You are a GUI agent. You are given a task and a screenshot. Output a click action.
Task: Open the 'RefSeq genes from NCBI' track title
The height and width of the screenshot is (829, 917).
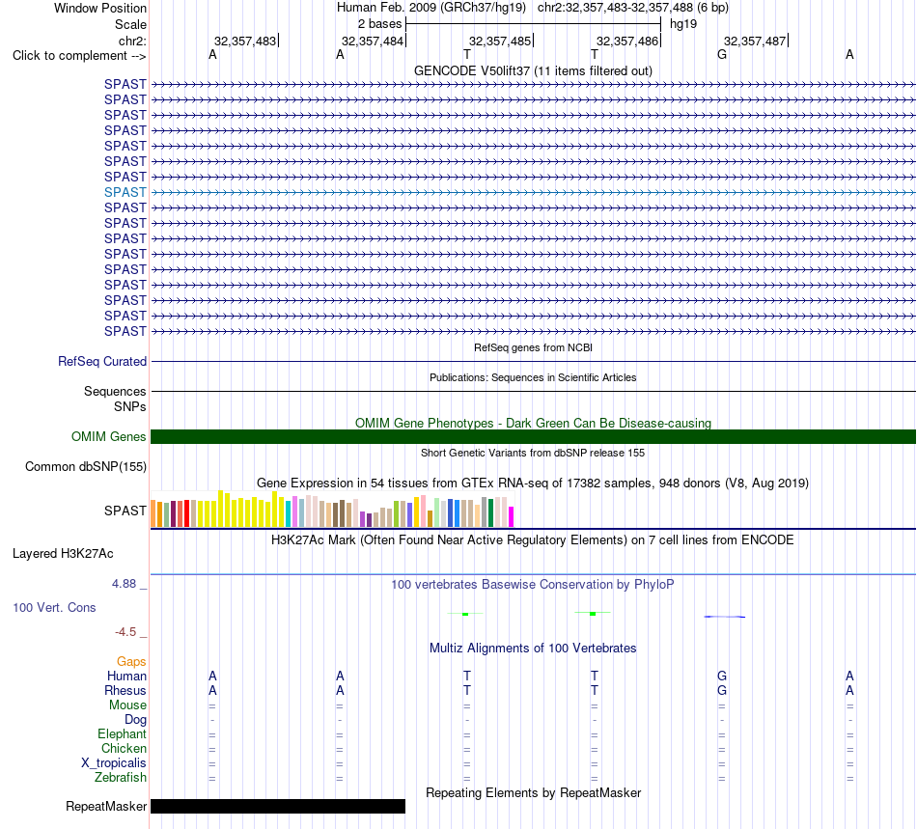pos(533,347)
